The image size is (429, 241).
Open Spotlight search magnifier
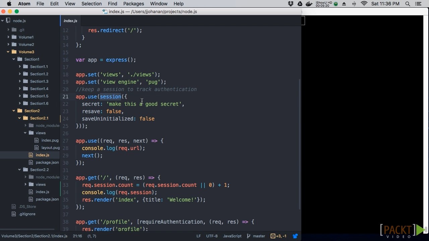click(x=408, y=4)
